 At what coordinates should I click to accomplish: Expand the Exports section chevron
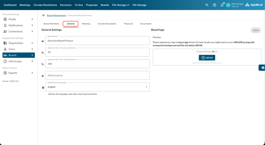32,73
